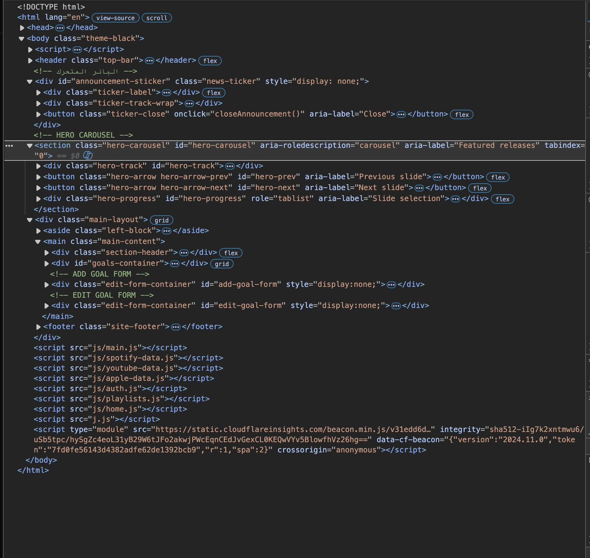Expand the hero-progress div

coord(39,199)
